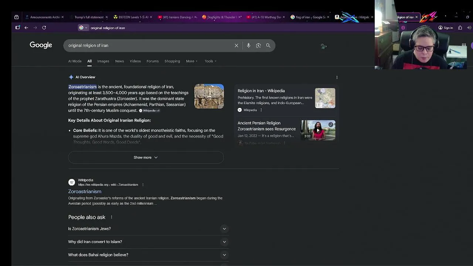Click the Sign in button
473x266 pixels.
(446, 28)
